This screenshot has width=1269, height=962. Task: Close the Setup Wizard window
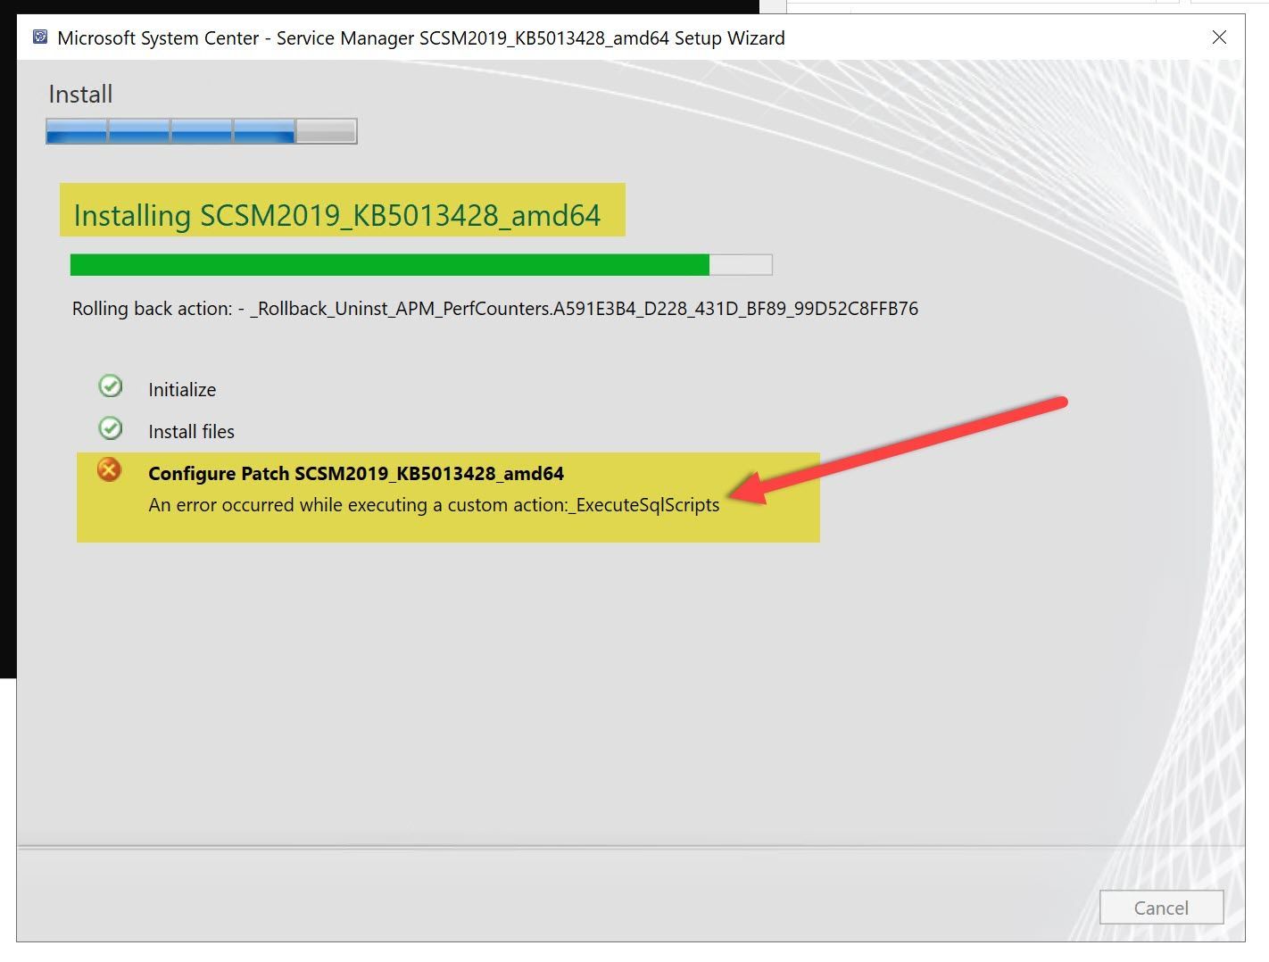(x=1219, y=37)
